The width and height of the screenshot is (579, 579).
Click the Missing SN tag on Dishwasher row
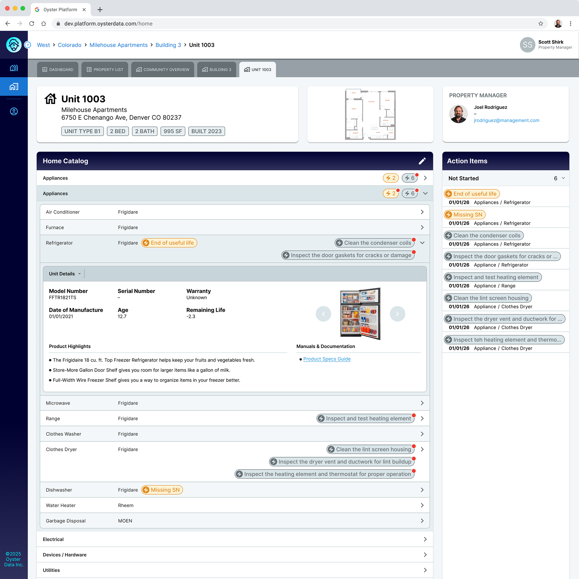(162, 490)
